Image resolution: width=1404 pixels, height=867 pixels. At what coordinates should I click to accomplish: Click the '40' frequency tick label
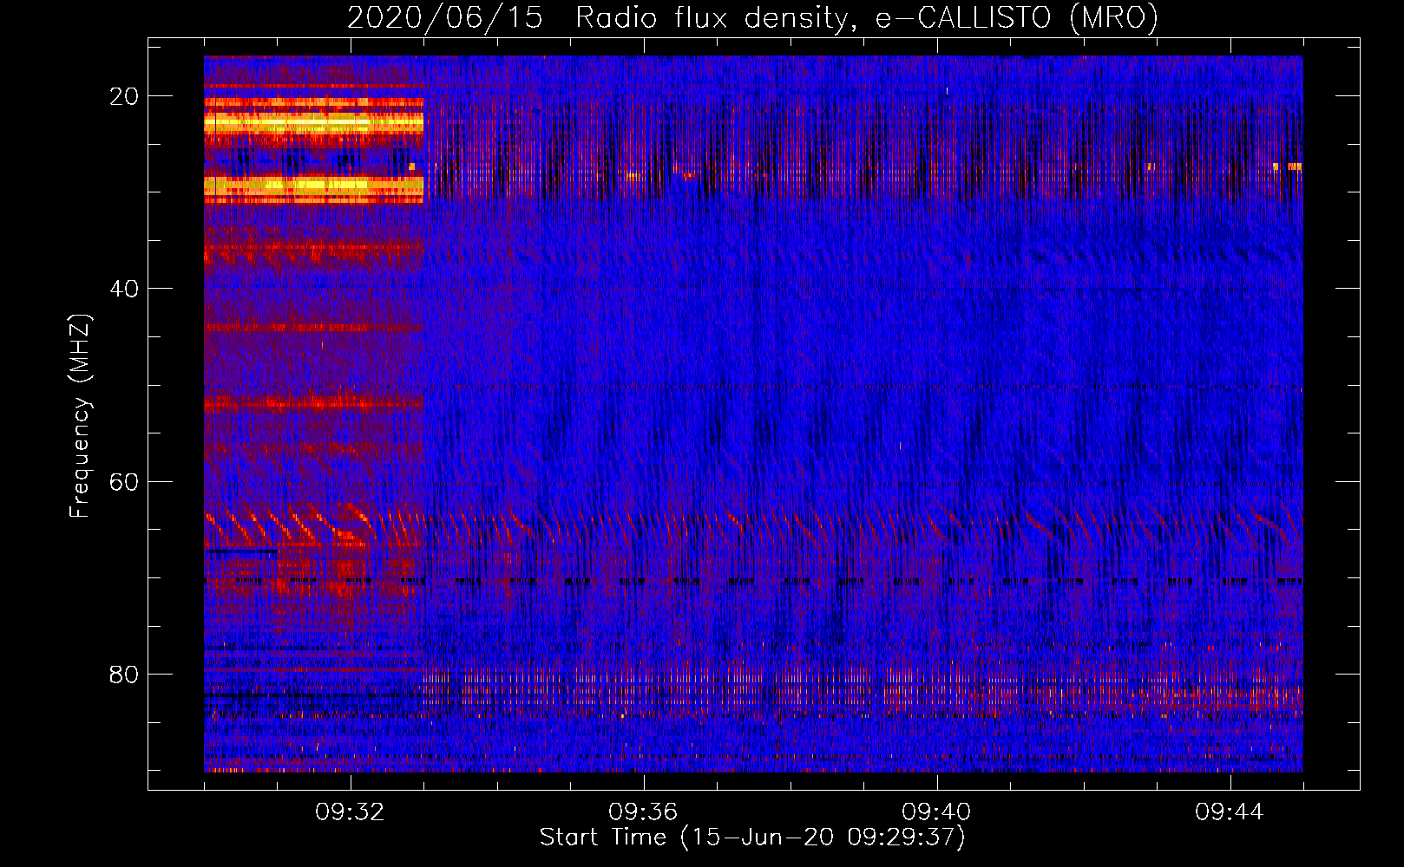[x=125, y=289]
